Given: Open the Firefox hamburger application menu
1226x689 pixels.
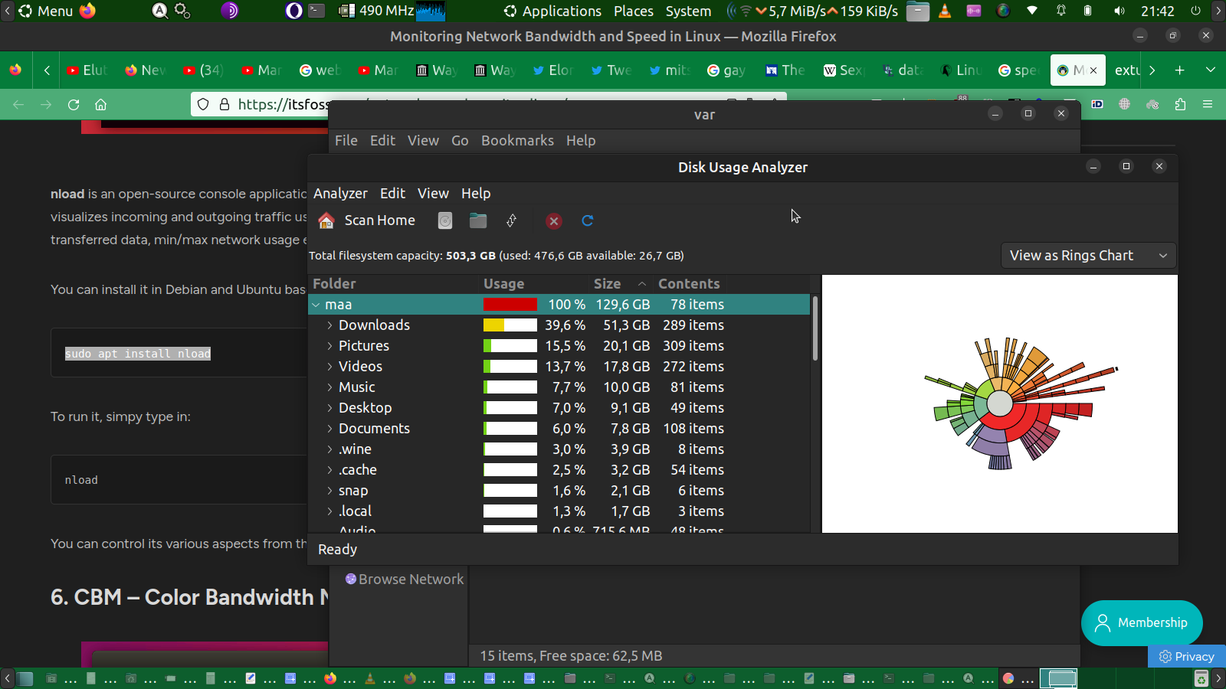Looking at the screenshot, I should [x=1208, y=105].
